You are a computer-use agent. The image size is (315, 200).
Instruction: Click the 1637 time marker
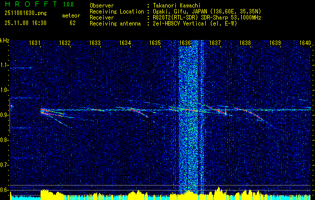click(x=215, y=42)
